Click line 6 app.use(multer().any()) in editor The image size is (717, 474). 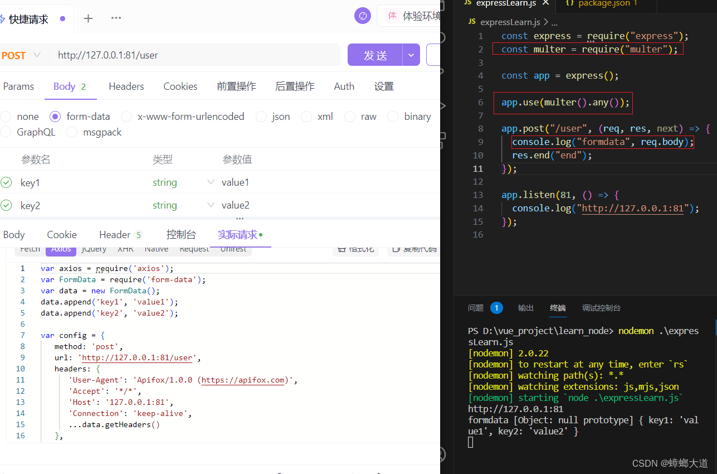point(565,102)
